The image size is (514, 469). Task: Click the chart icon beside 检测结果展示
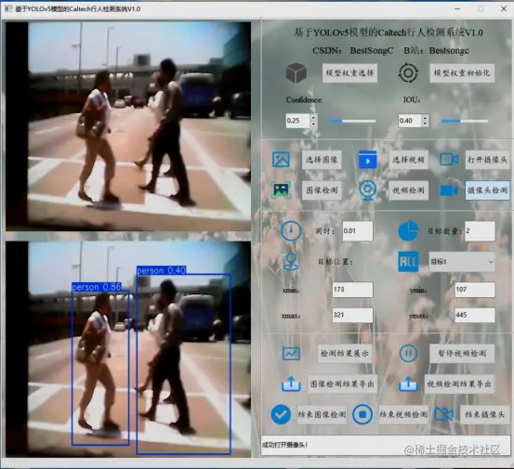[291, 354]
